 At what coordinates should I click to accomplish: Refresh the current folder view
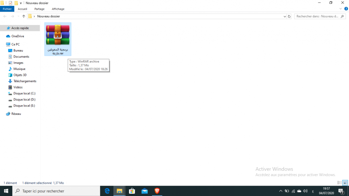click(289, 16)
